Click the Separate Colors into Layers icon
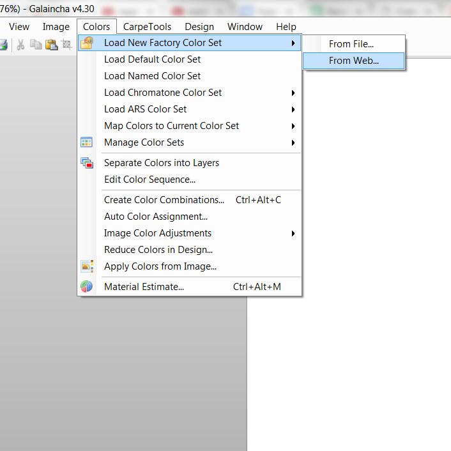 [87, 163]
